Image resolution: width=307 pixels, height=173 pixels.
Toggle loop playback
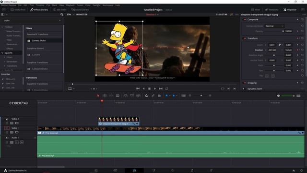(x=166, y=88)
